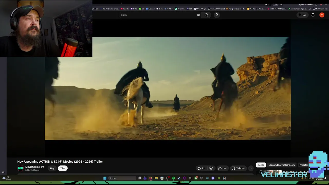This screenshot has height=185, width=329.
Task: Open YouTube notifications bell
Action: pos(313,15)
